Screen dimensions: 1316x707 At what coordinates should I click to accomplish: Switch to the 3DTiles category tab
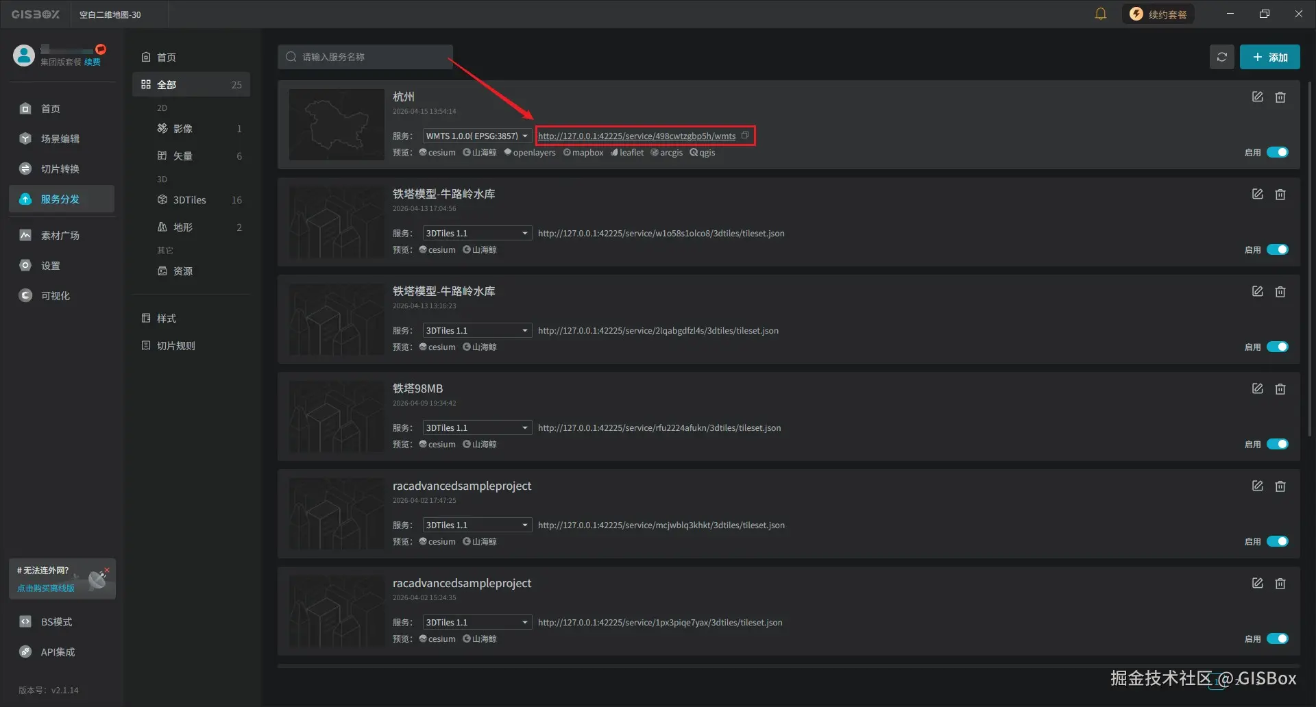click(x=188, y=199)
